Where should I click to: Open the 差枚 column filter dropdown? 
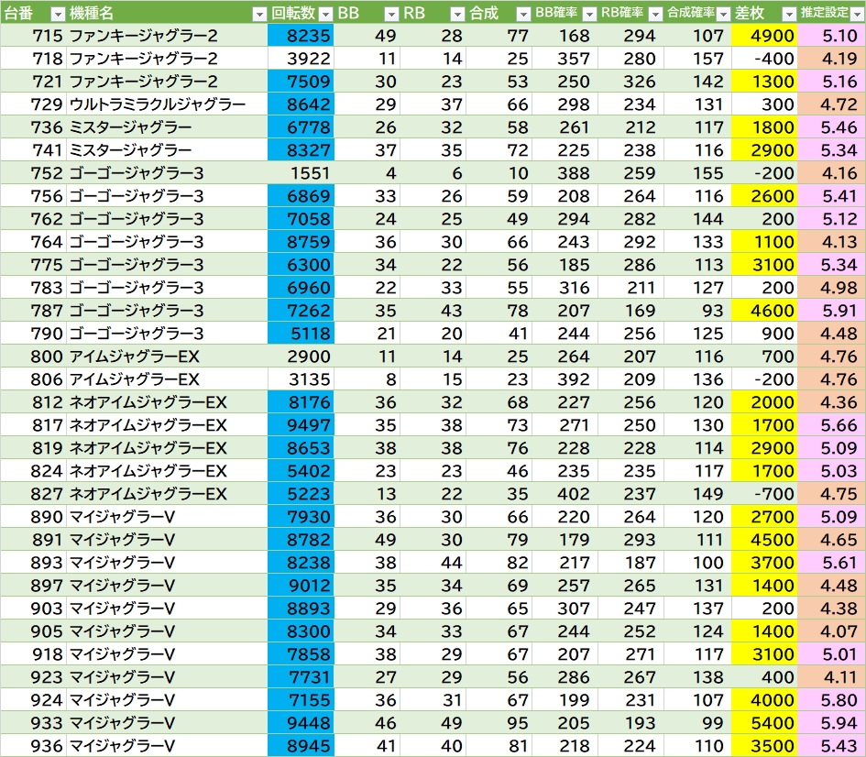(789, 14)
